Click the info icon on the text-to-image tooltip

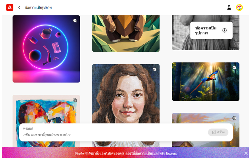(x=224, y=30)
